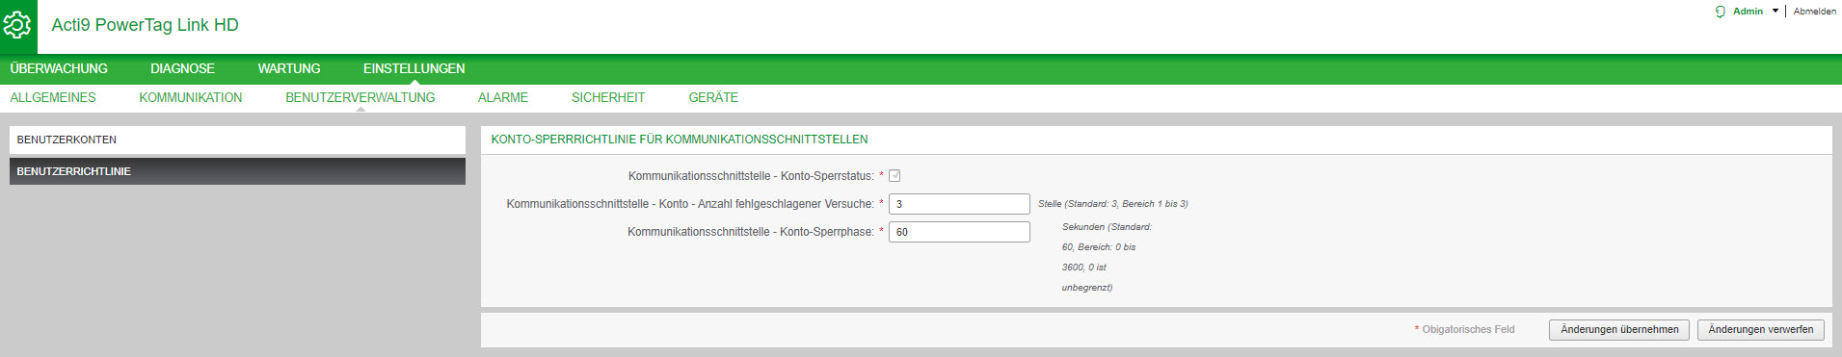This screenshot has height=357, width=1842.
Task: Click the Konto-Sperrphase input field
Action: coord(959,232)
